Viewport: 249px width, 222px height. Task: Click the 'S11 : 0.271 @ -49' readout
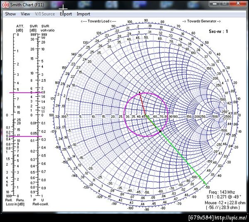pyautogui.click(x=224, y=197)
